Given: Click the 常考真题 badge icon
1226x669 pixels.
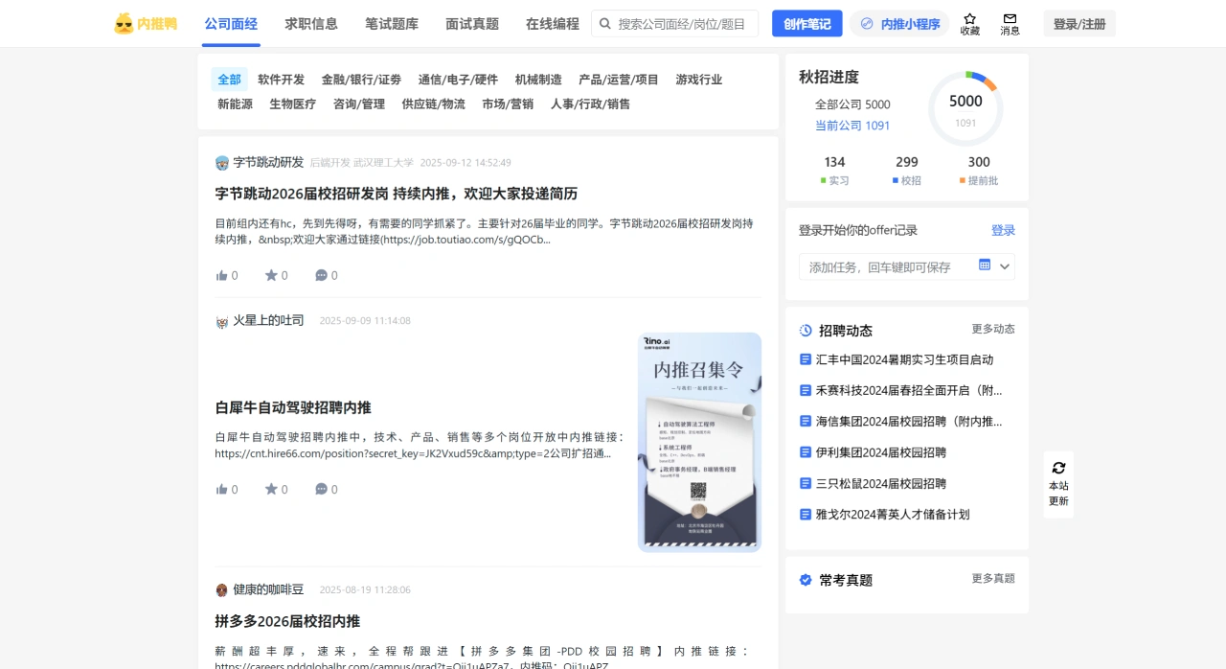Looking at the screenshot, I should (x=806, y=580).
